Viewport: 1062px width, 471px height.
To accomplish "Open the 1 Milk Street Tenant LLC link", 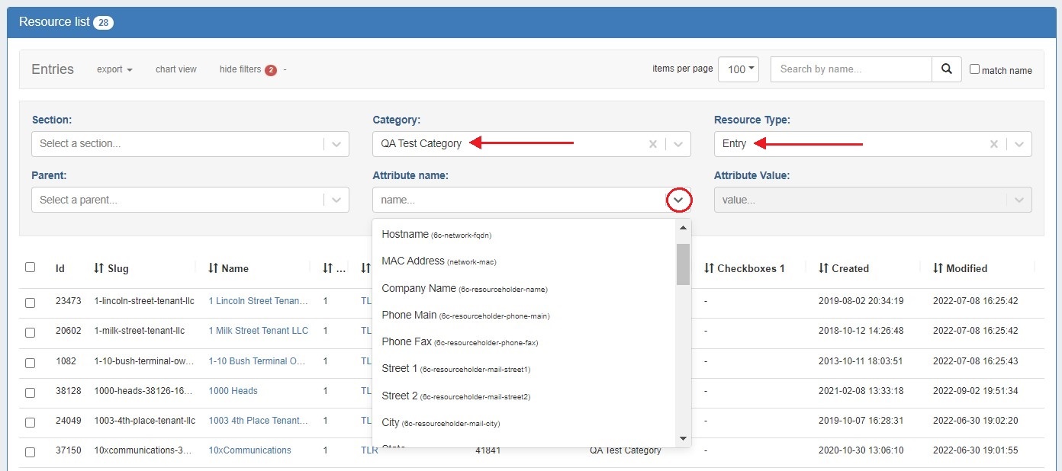I will 259,331.
